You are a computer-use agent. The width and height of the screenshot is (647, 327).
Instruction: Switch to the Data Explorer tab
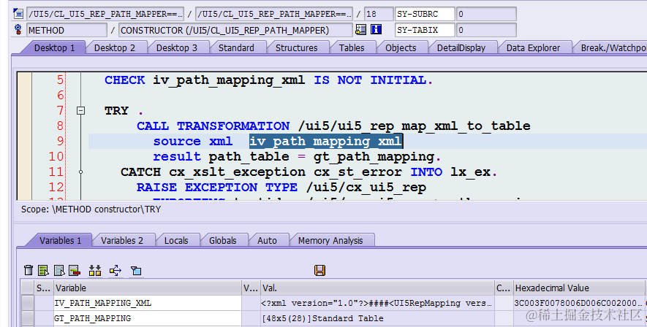[x=533, y=47]
